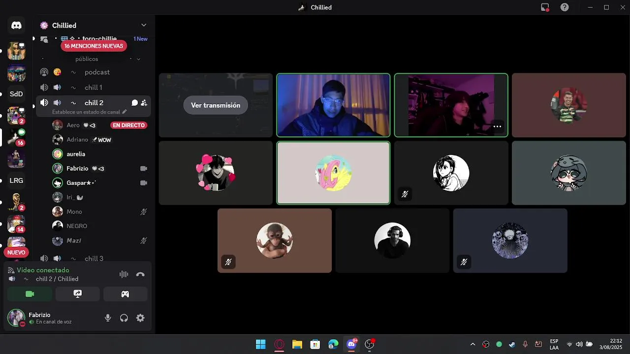
Task: Open the SdD server in sidebar
Action: click(x=16, y=94)
